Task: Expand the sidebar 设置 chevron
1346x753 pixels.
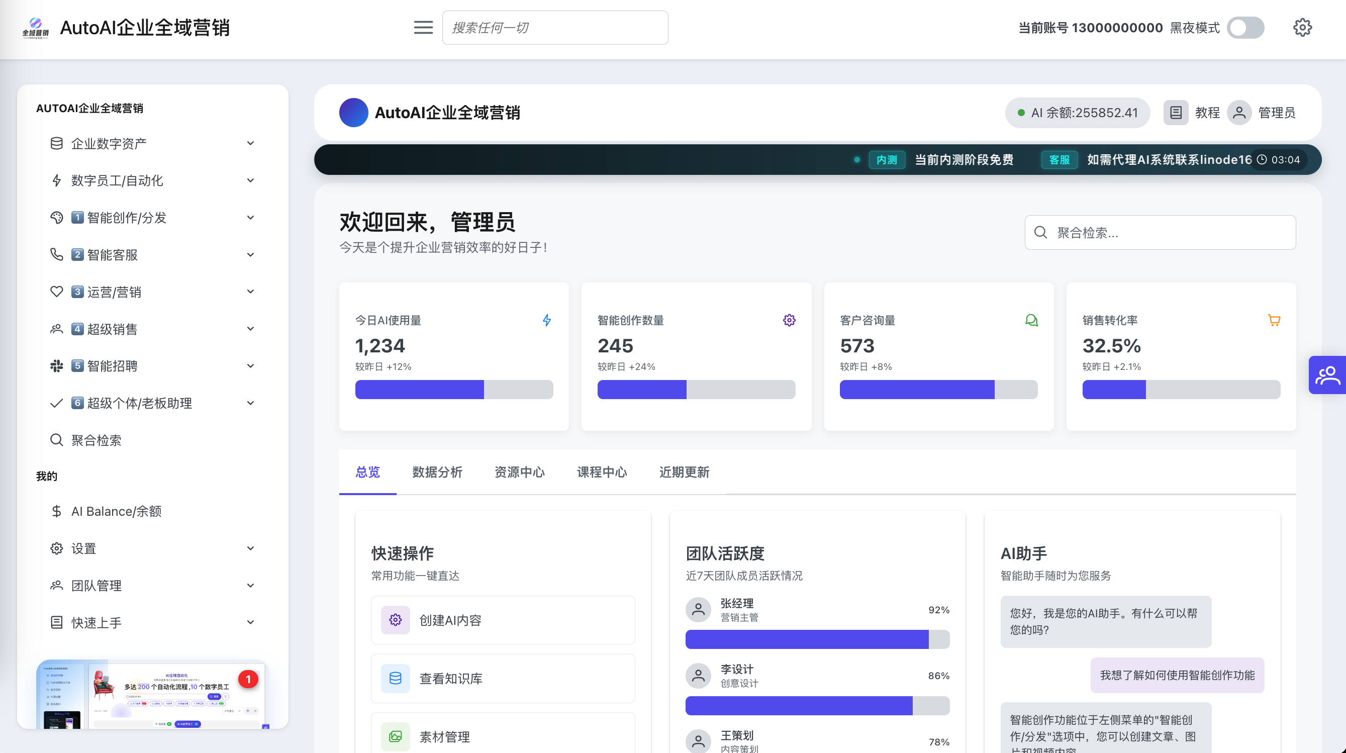Action: click(250, 548)
